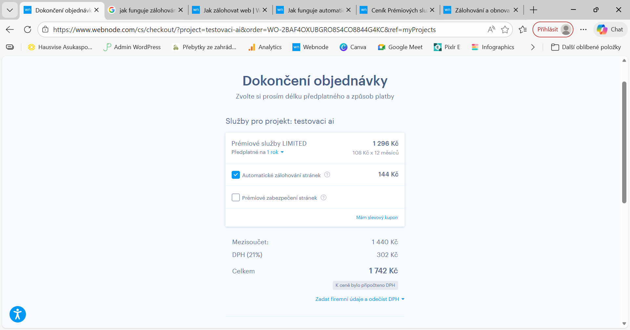630x330 pixels.
Task: Switch to the 'Ceník Prémiových služeb' tab
Action: tap(399, 10)
